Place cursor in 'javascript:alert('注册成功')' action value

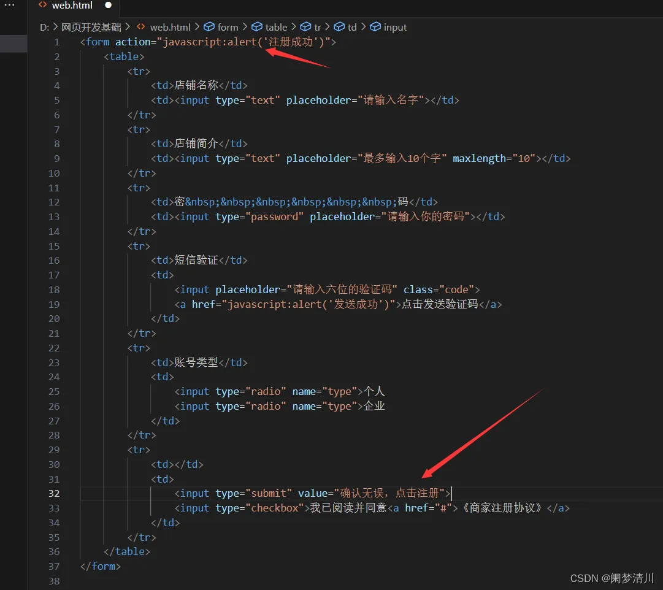click(x=243, y=42)
